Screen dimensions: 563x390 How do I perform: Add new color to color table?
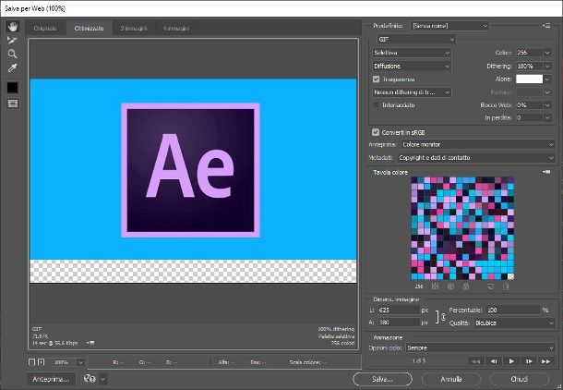[490, 286]
